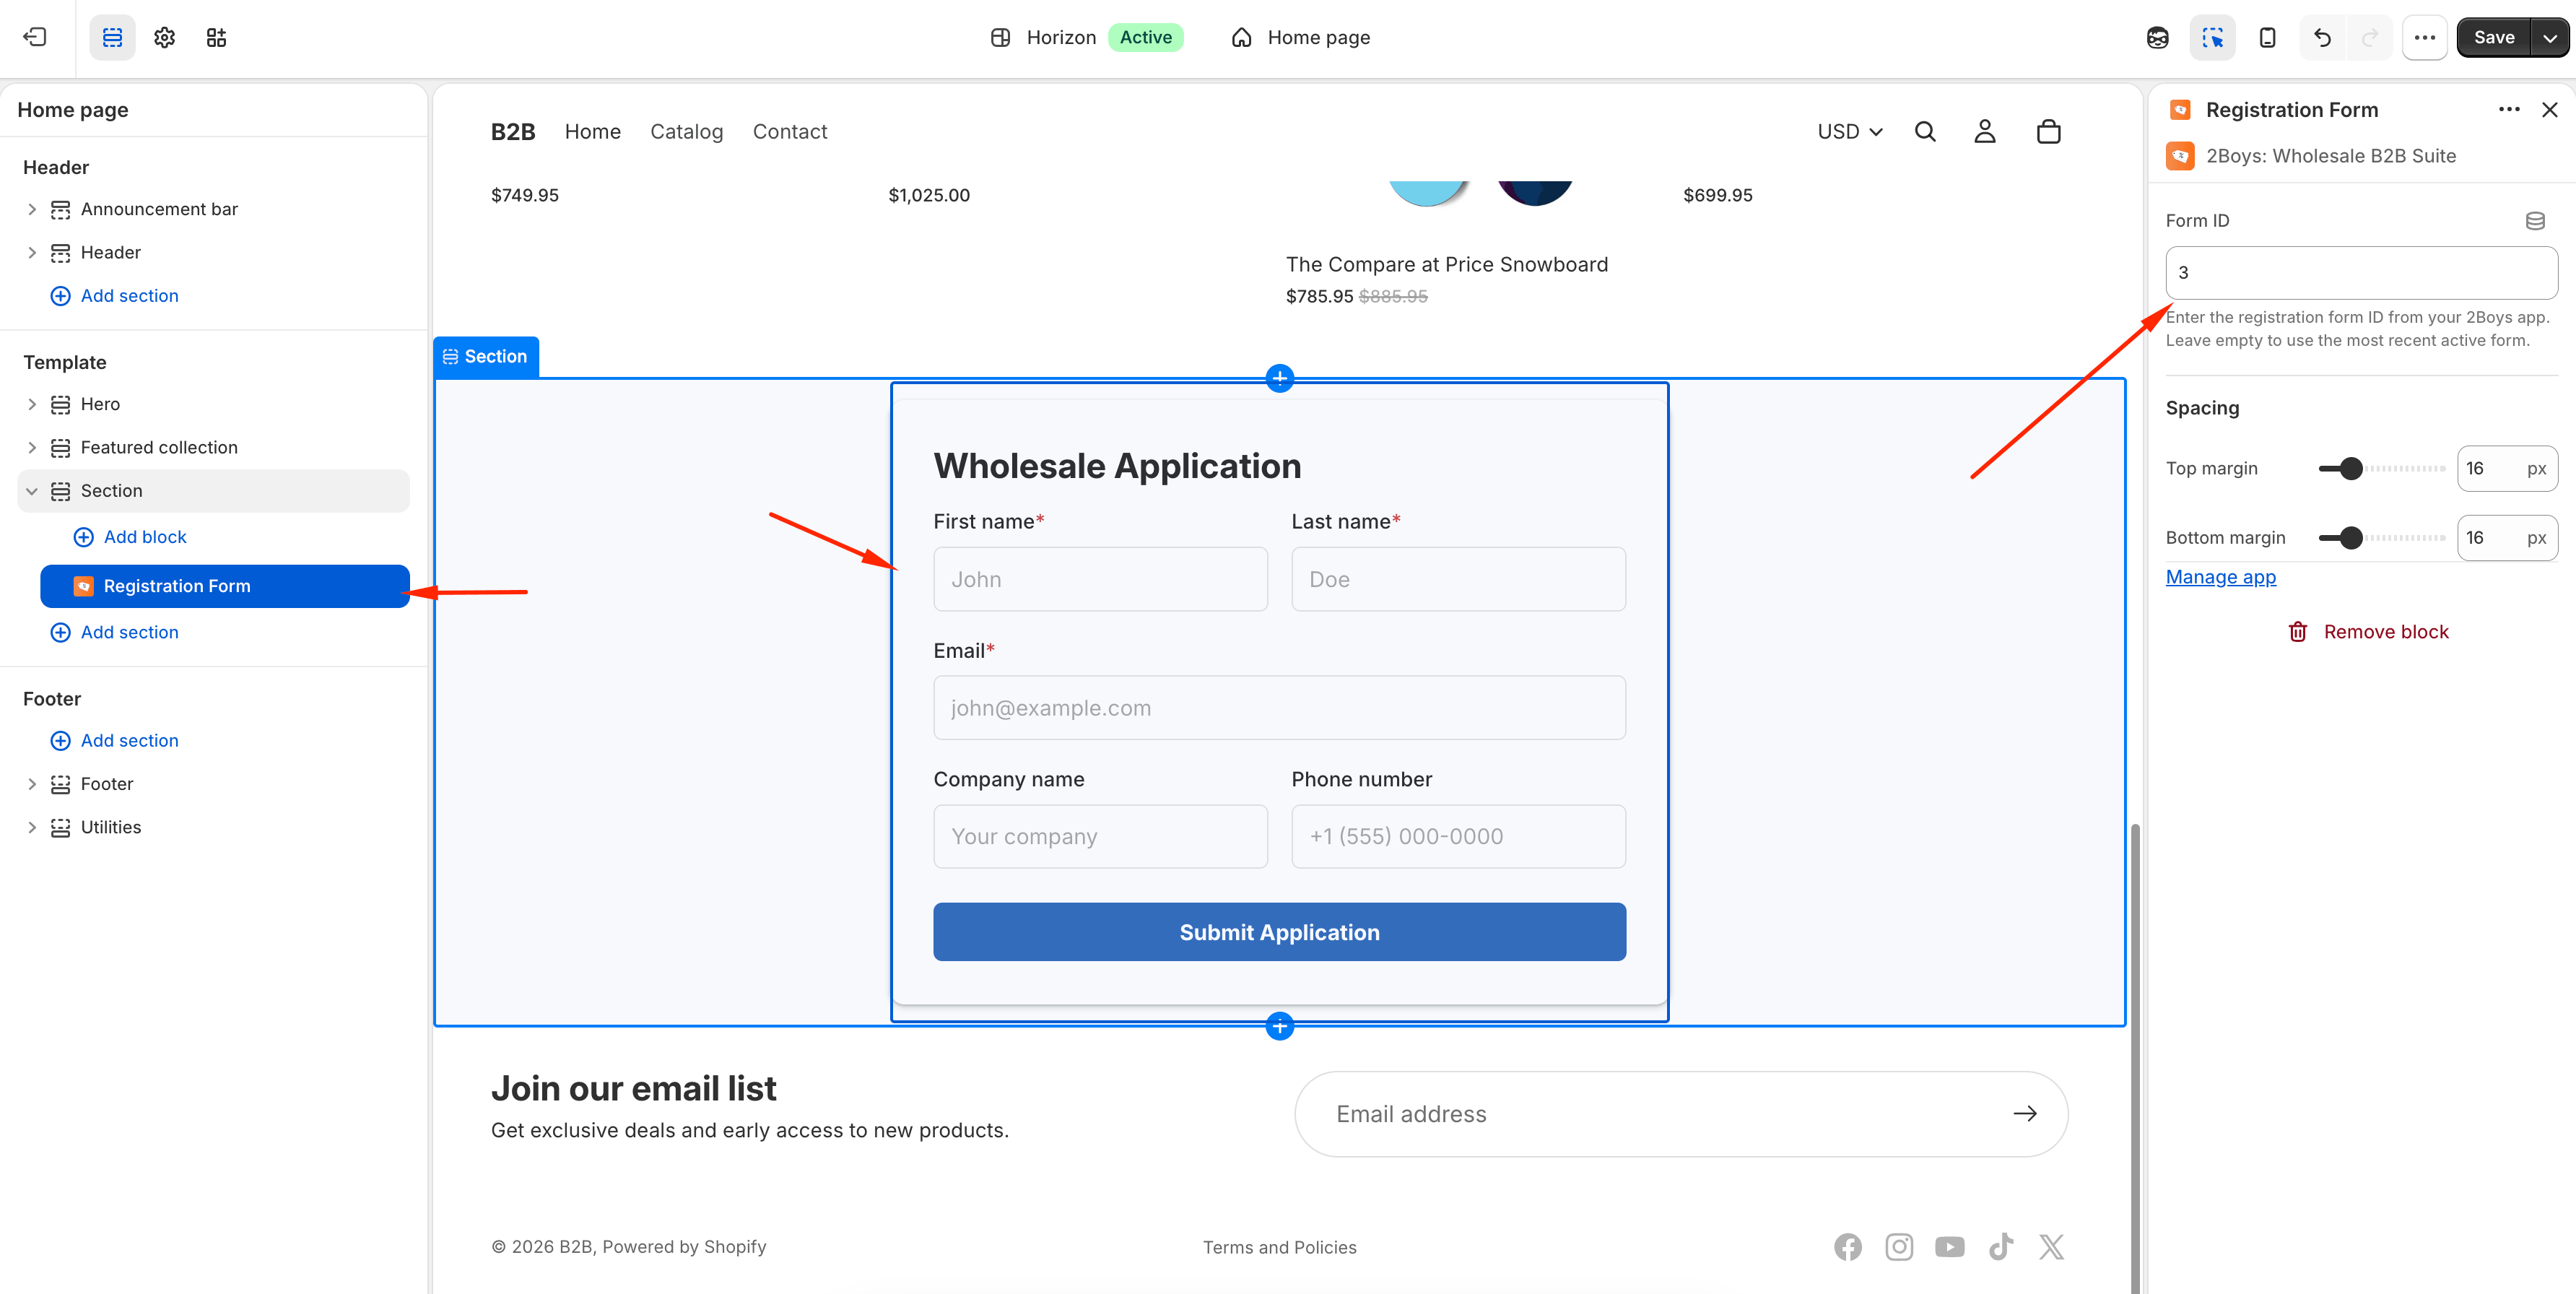Click Add section under Template

[115, 632]
